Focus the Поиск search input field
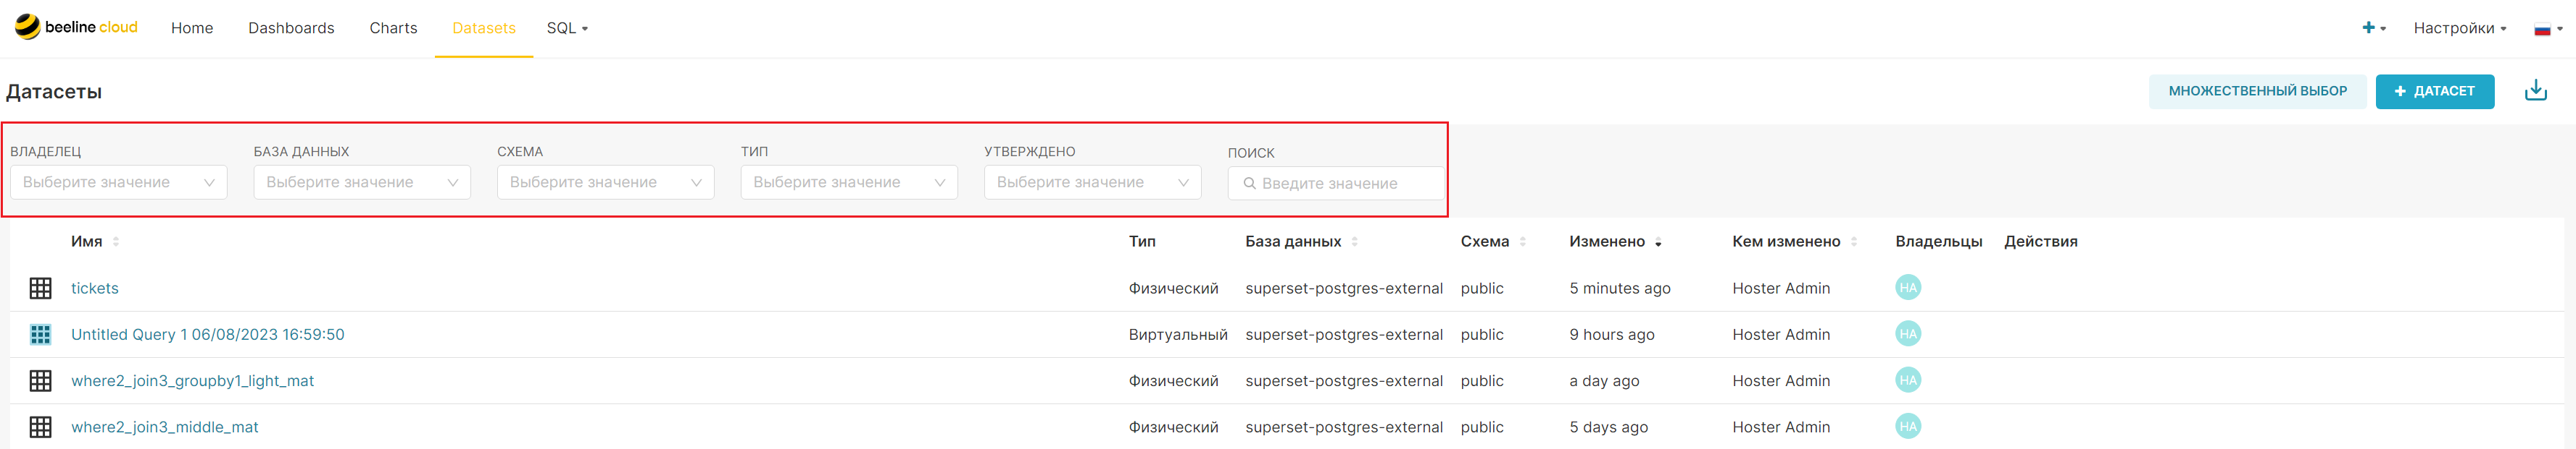Screen dimensions: 2576x449 [1336, 184]
